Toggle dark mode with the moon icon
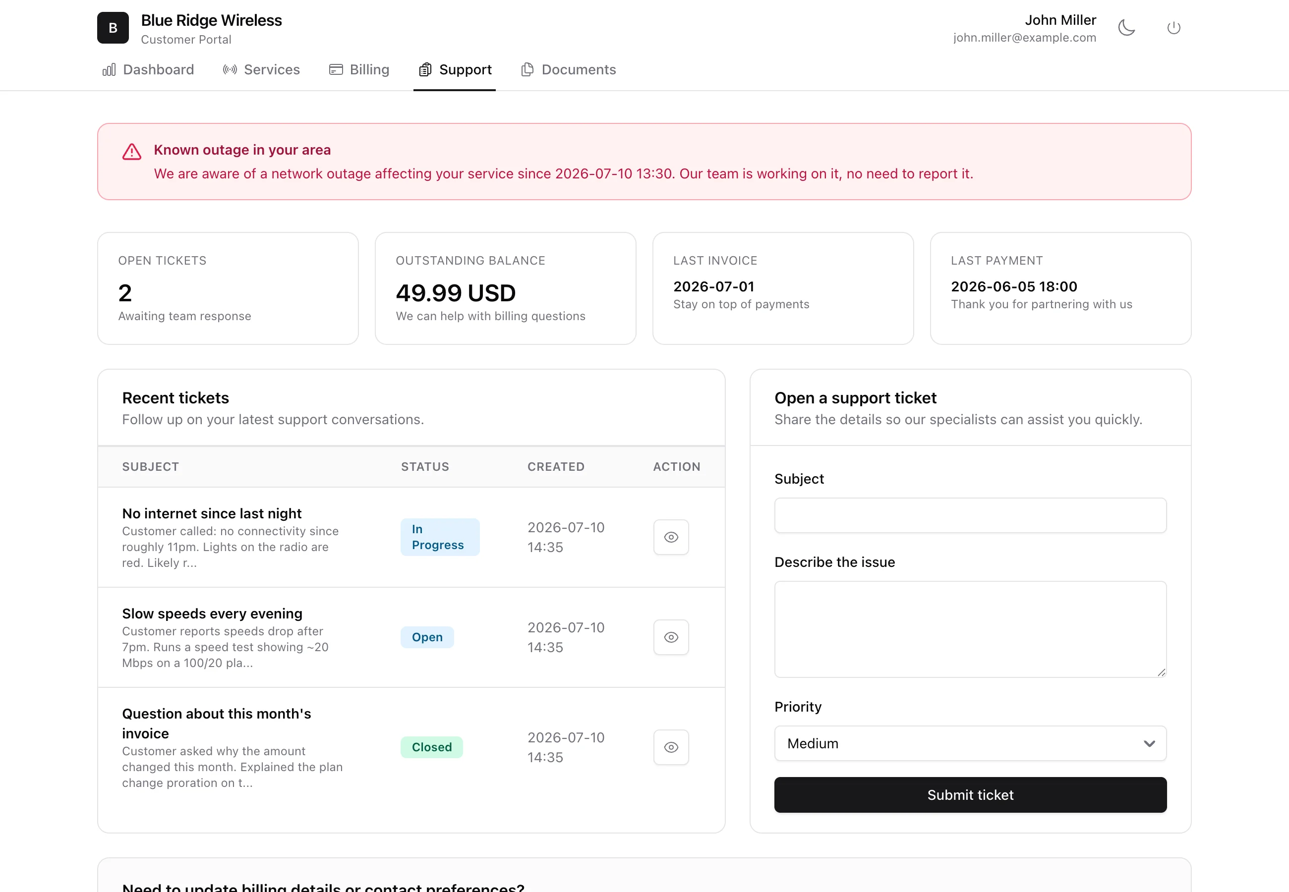The image size is (1289, 892). pyautogui.click(x=1126, y=28)
